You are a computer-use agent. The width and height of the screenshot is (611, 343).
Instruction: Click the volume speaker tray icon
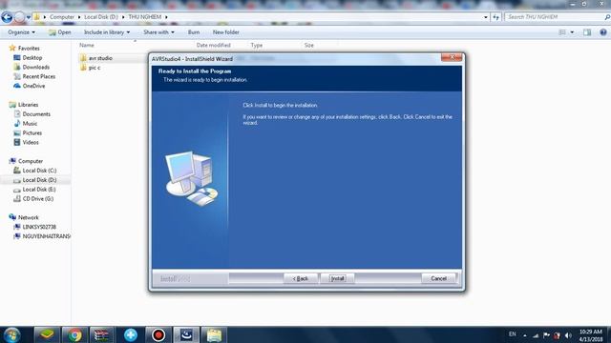coord(568,335)
